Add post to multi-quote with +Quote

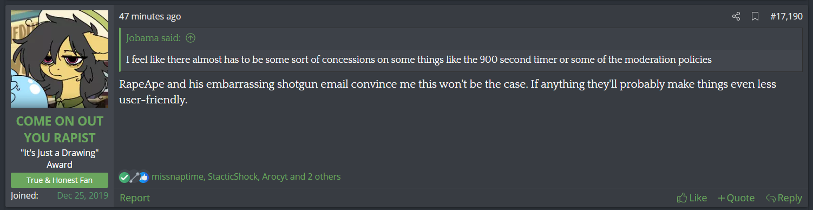pos(736,198)
